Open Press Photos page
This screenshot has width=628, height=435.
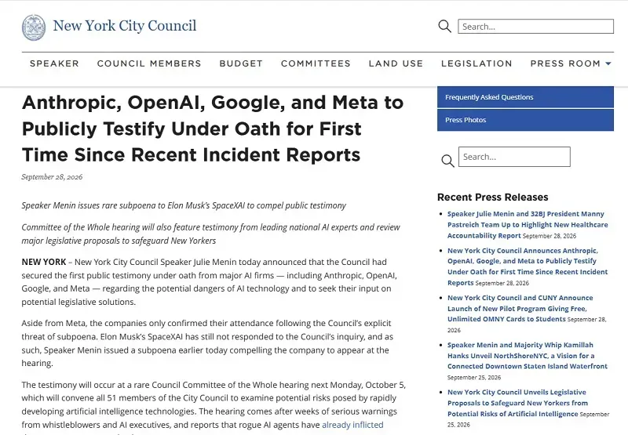525,120
